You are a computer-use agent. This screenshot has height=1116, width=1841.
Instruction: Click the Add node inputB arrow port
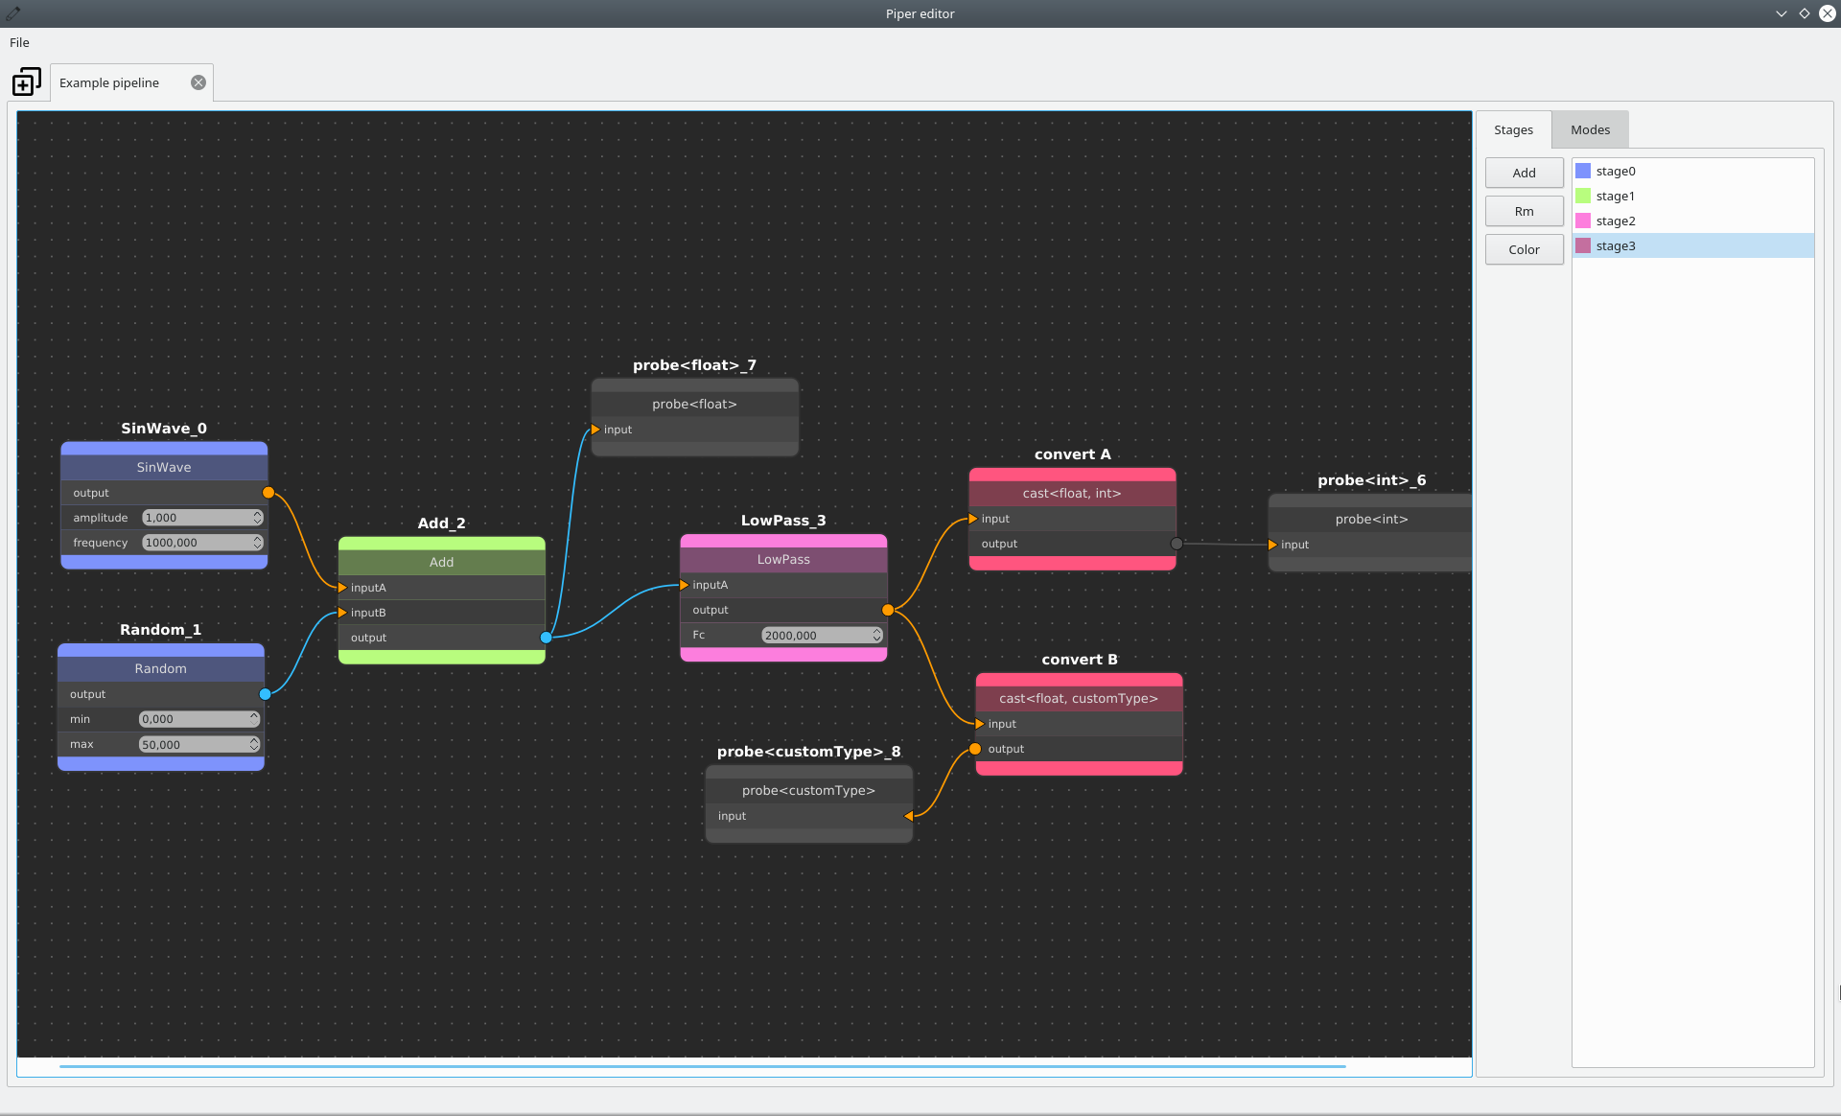[x=342, y=613]
